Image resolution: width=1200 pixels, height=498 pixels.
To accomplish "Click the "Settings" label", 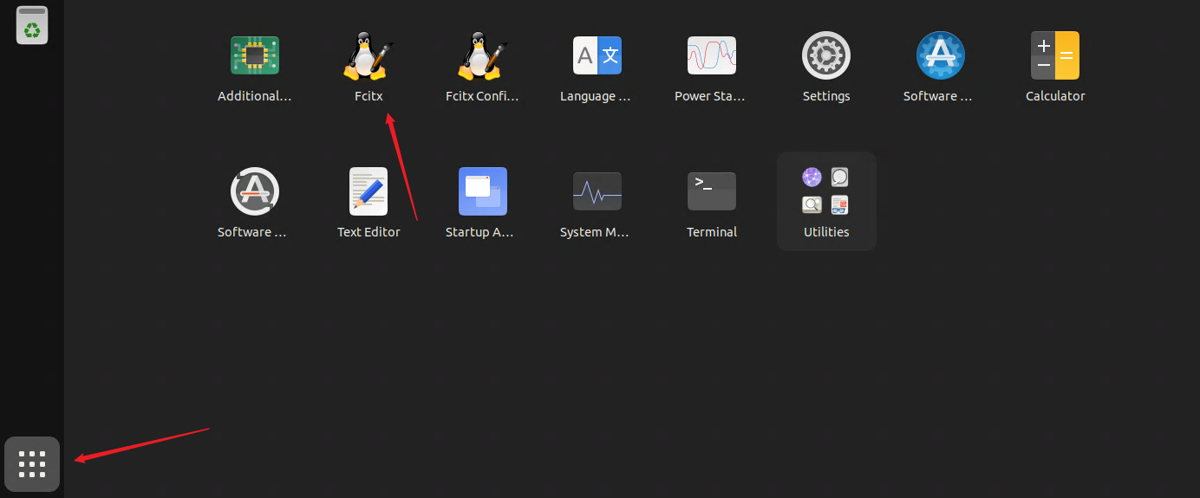I will pos(826,96).
